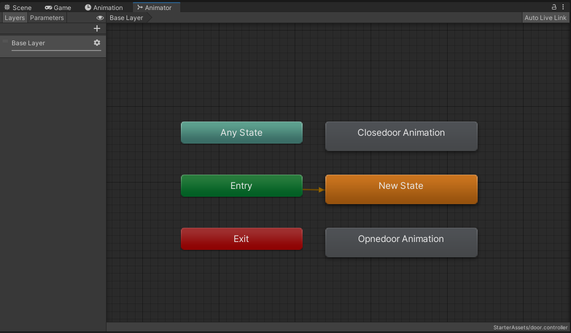Select the Opnedoor Animation state
The image size is (571, 333).
coord(401,242)
